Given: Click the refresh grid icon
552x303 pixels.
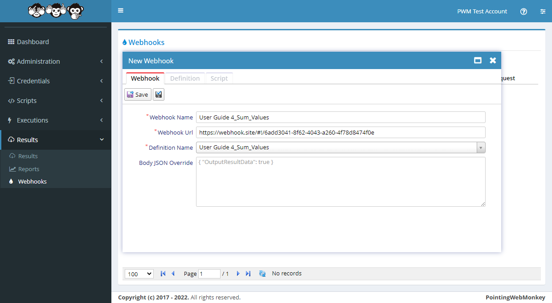Looking at the screenshot, I should [x=262, y=274].
